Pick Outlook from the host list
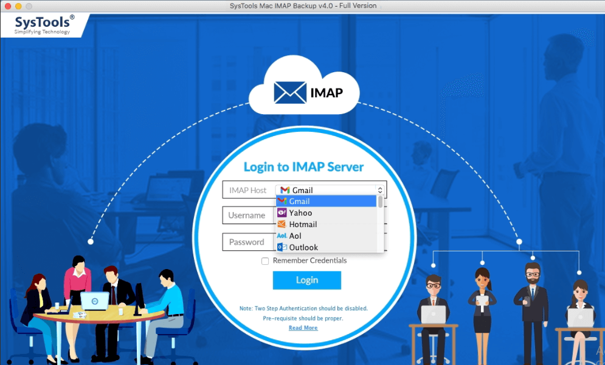 pyautogui.click(x=326, y=247)
